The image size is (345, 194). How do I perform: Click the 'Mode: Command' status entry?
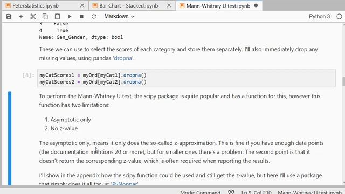click(200, 192)
